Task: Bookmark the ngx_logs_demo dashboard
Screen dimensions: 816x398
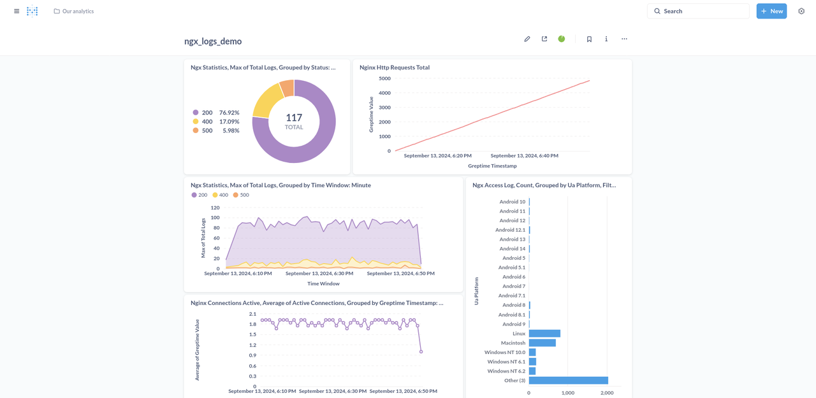Action: point(589,39)
